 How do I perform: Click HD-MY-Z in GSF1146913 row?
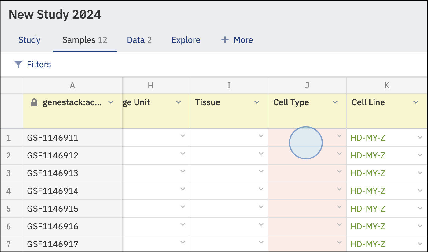point(368,173)
